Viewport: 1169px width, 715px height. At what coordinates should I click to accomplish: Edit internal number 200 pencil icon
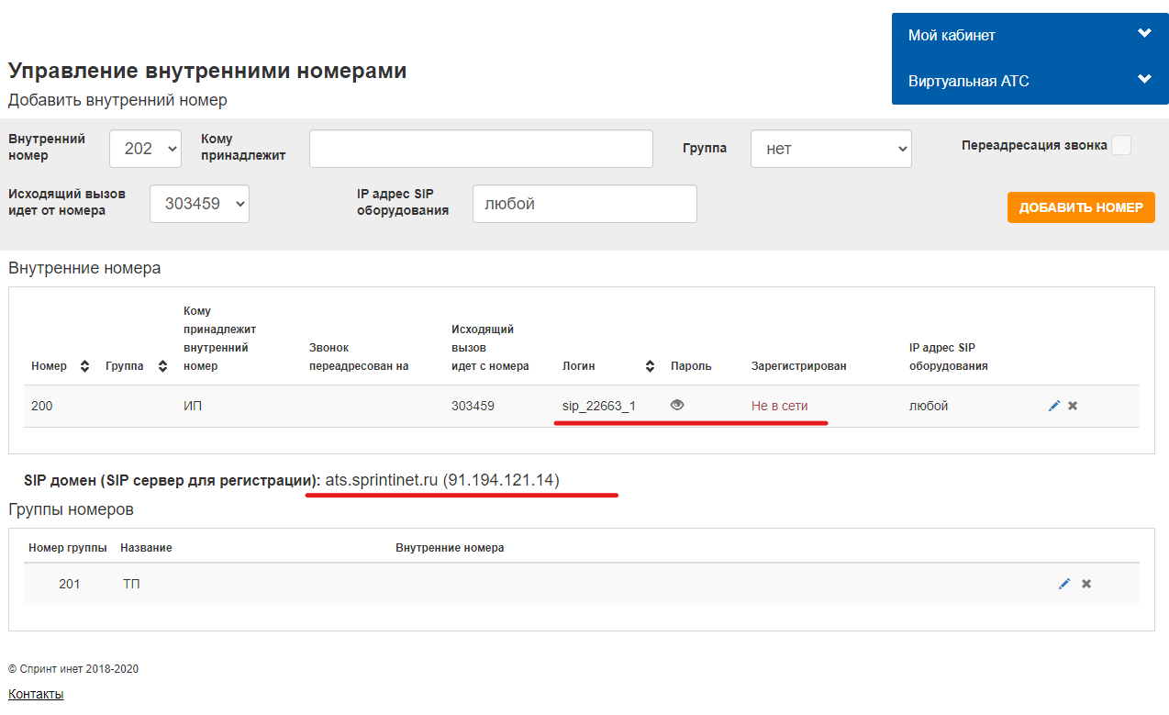pyautogui.click(x=1053, y=406)
